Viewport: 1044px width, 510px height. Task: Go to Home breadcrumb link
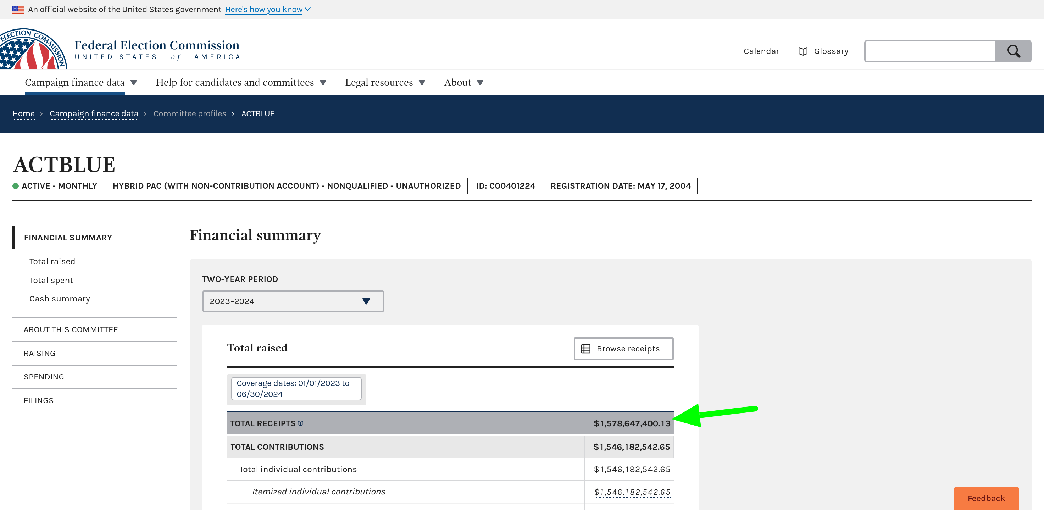coord(23,113)
